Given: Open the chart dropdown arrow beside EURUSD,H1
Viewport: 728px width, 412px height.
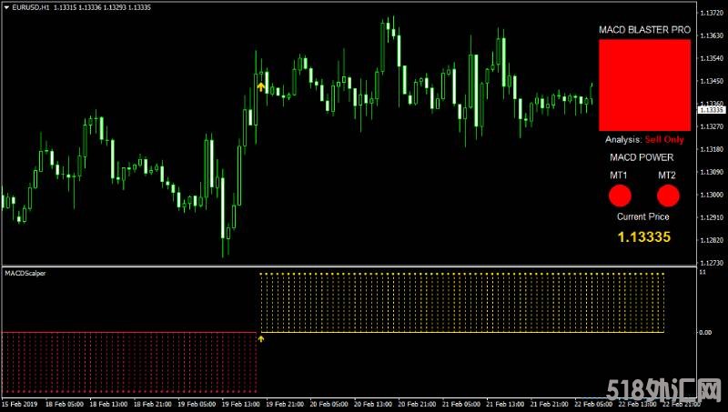Looking at the screenshot, I should coord(6,7).
